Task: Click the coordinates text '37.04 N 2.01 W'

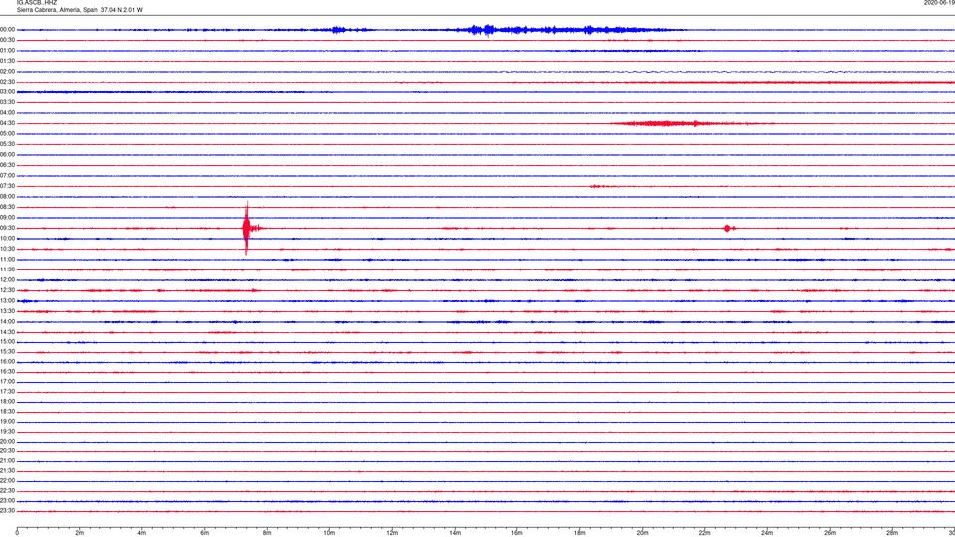Action: point(122,10)
